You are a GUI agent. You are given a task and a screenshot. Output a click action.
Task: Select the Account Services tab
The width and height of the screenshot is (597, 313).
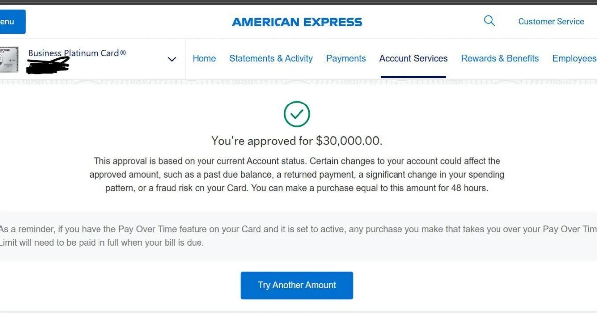pos(413,58)
